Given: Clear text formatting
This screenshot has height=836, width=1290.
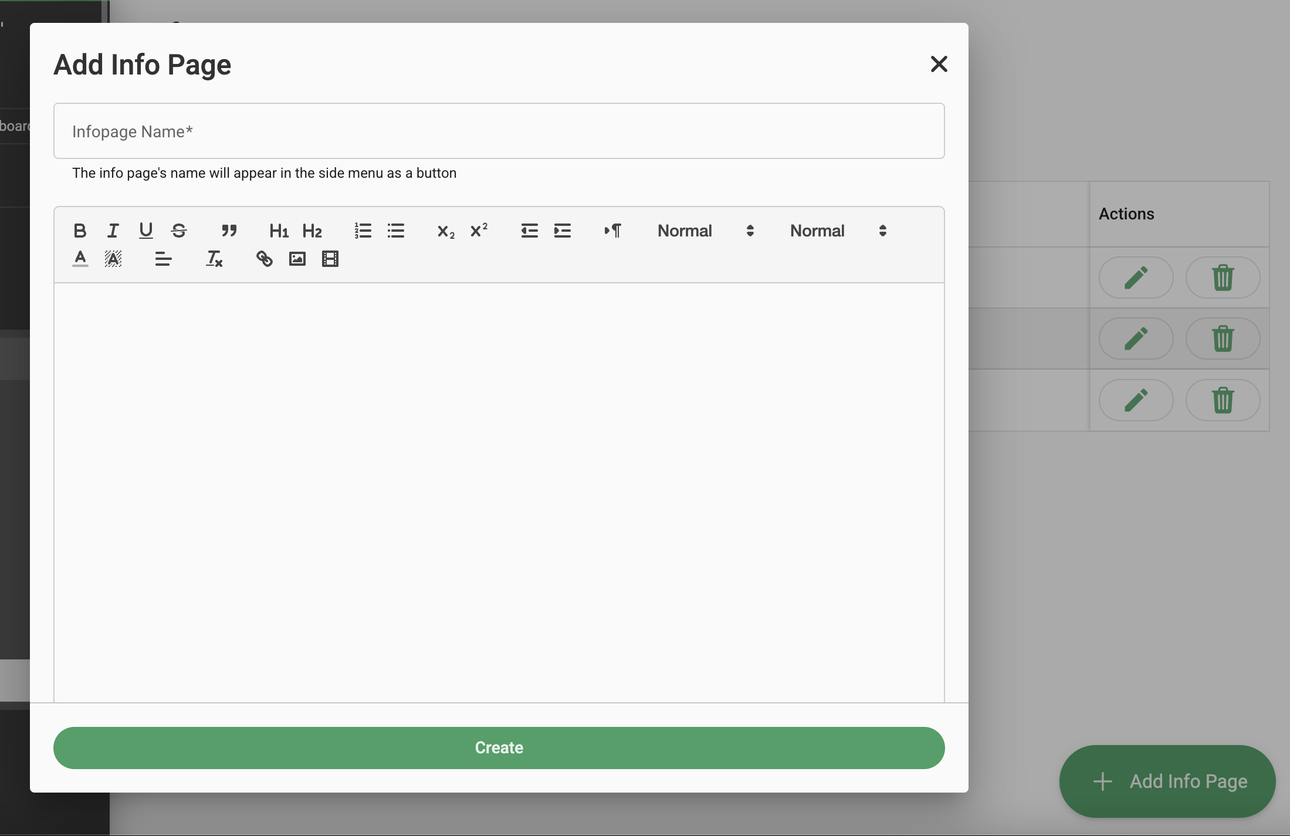Looking at the screenshot, I should [214, 259].
